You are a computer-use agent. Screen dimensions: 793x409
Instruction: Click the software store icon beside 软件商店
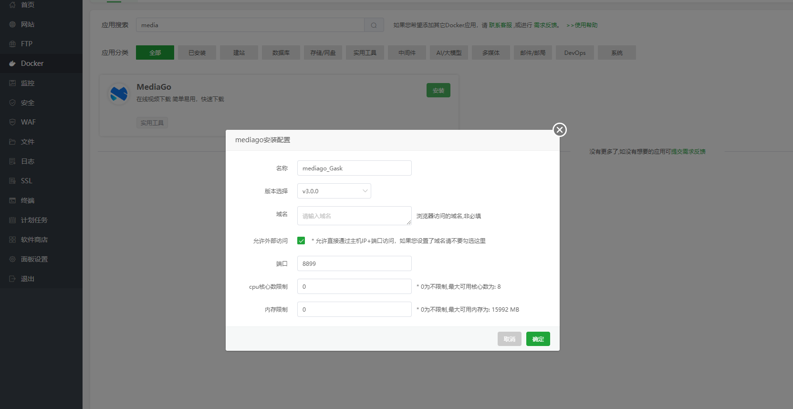click(12, 240)
